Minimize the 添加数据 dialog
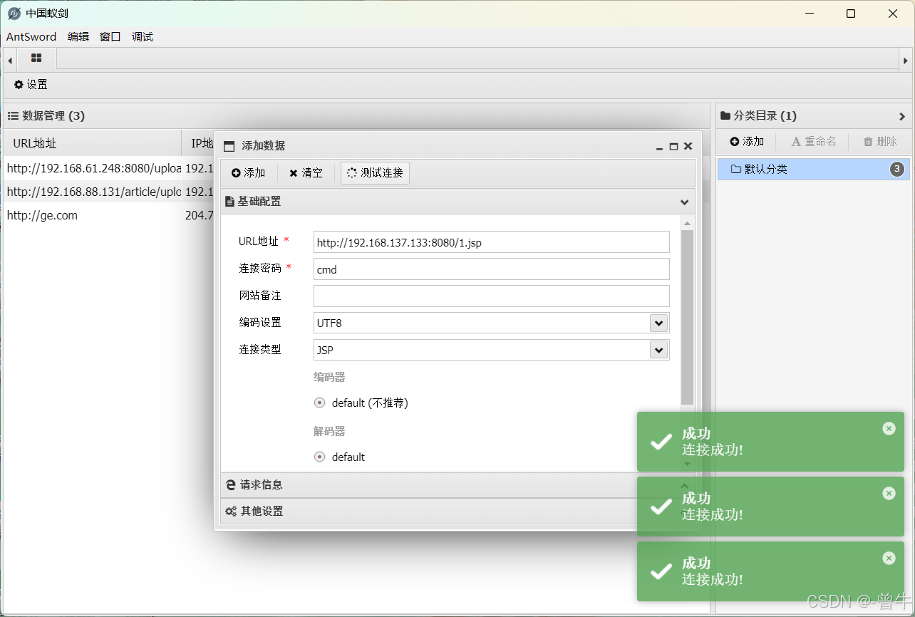 (x=660, y=147)
